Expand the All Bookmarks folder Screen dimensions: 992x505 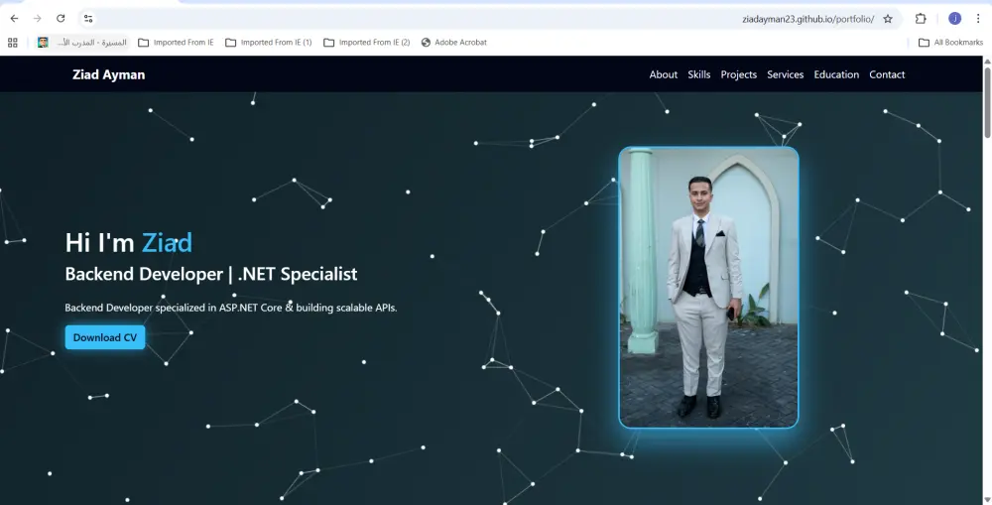951,43
